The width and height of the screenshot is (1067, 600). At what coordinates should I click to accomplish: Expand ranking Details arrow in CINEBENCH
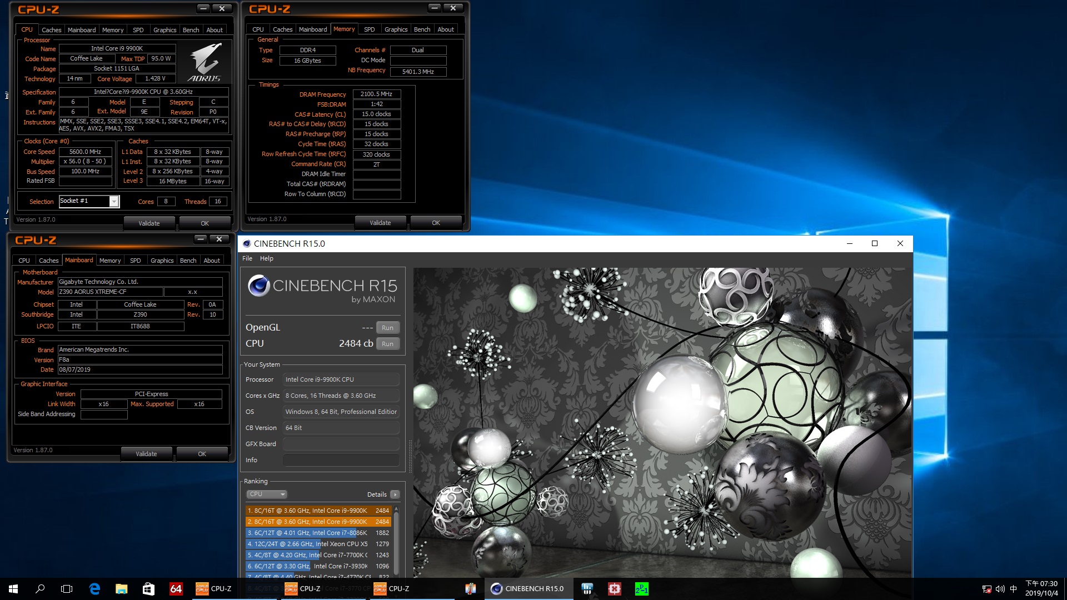coord(395,494)
